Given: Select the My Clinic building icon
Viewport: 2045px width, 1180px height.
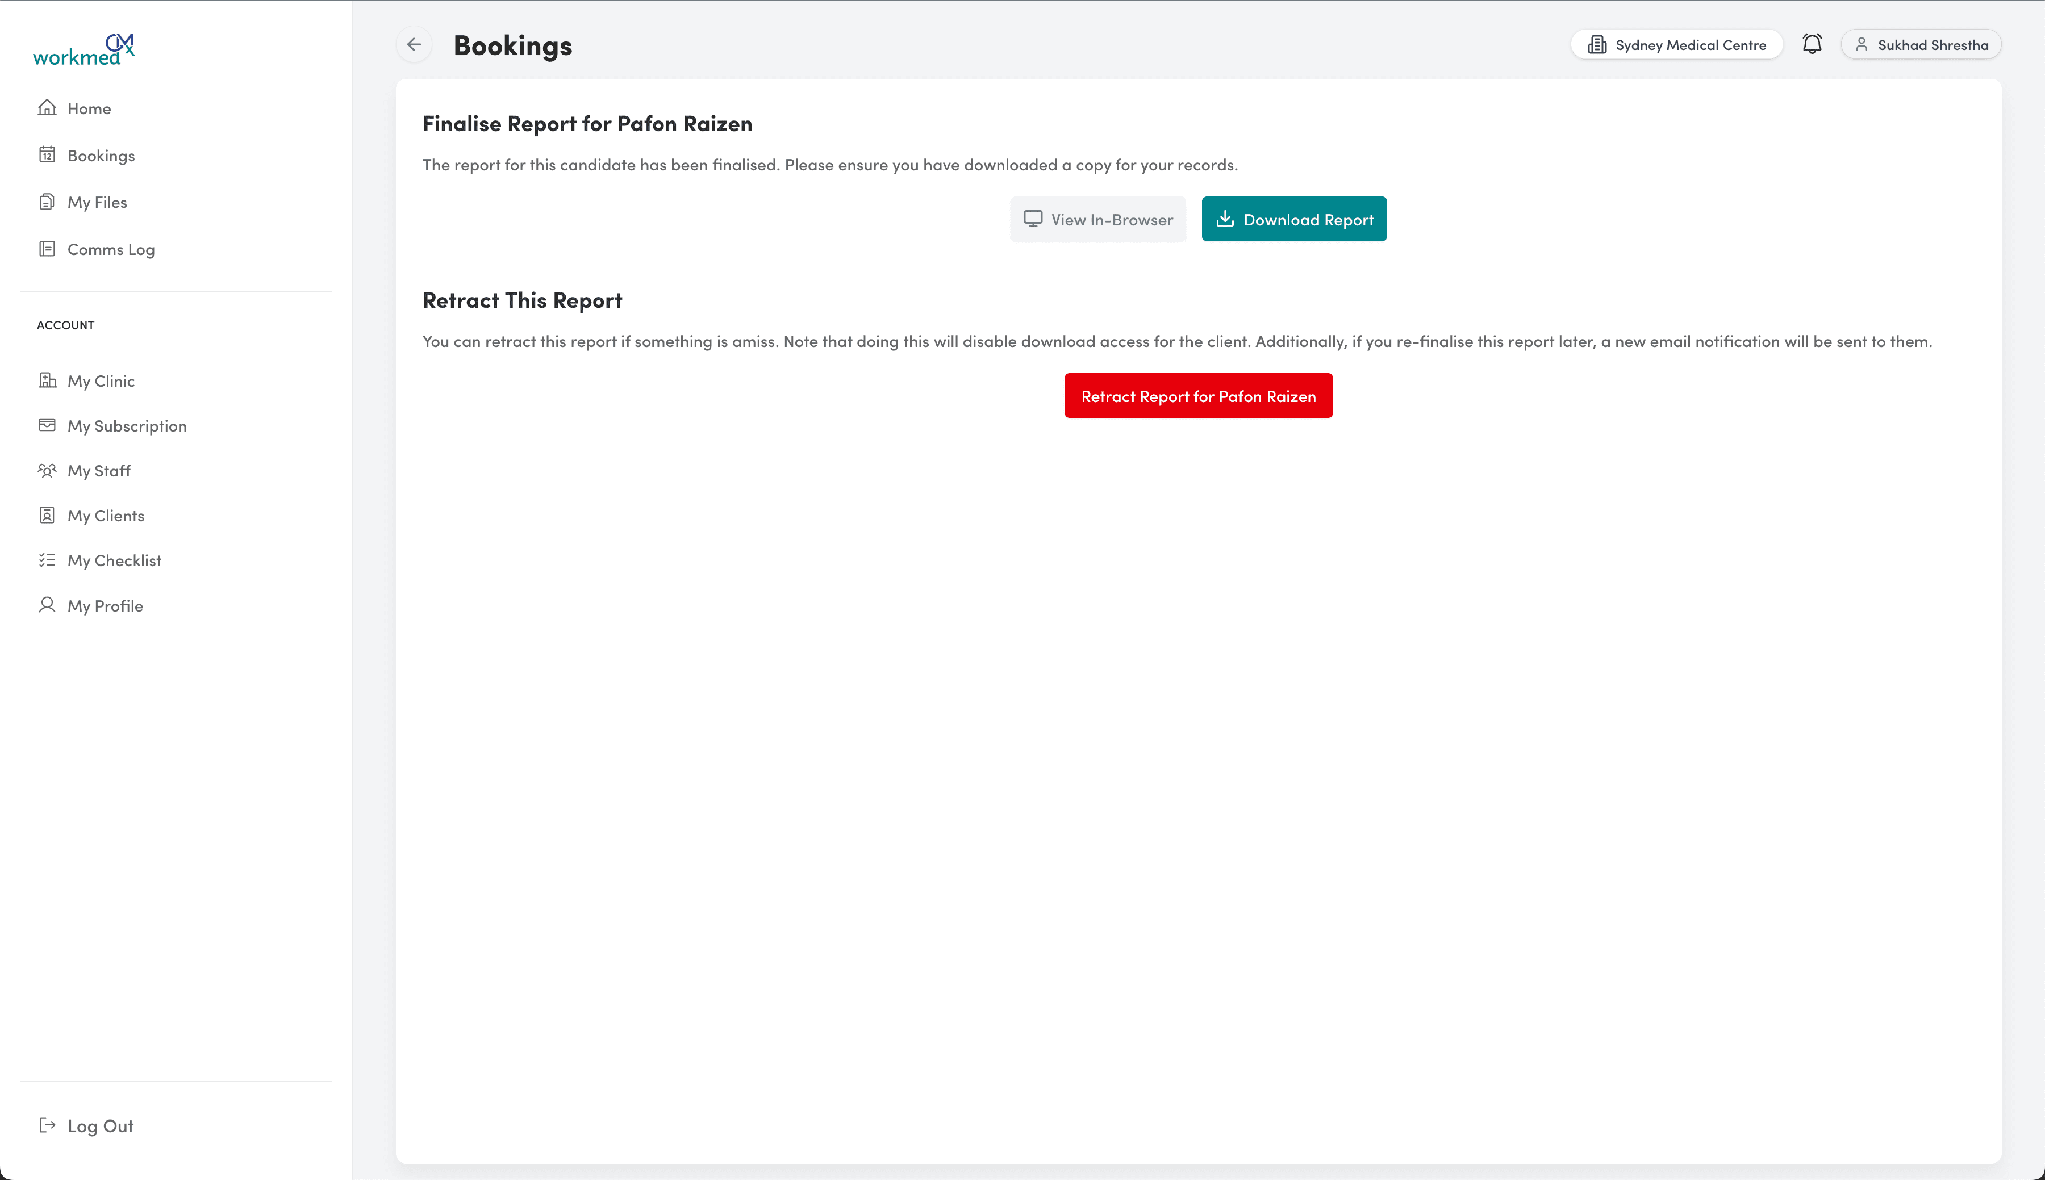Looking at the screenshot, I should point(47,379).
